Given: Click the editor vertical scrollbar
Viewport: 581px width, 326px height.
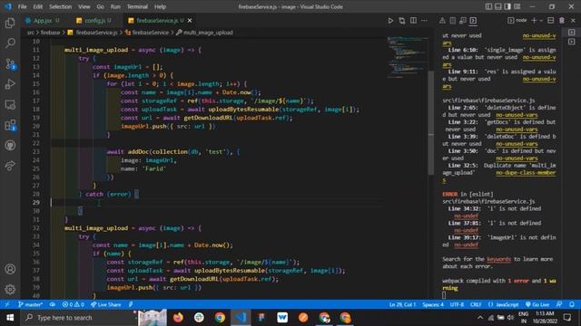Looking at the screenshot, I should point(430,122).
